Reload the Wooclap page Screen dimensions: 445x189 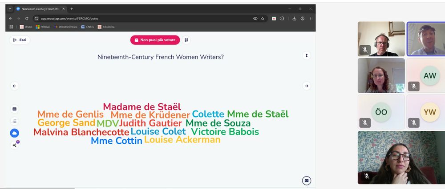(x=27, y=18)
